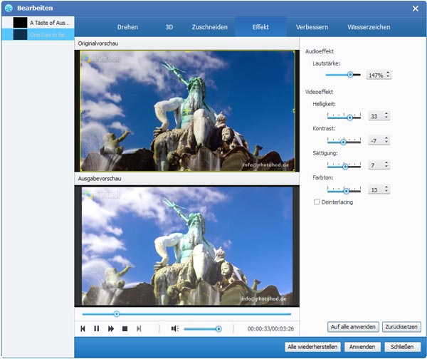
Task: Open the Wasserzeichen tab
Action: pyautogui.click(x=369, y=27)
